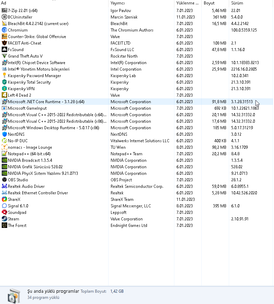This screenshot has width=274, height=304.
Task: Select Realtek Ethernet Controller Driver entry
Action: [x=137, y=193]
